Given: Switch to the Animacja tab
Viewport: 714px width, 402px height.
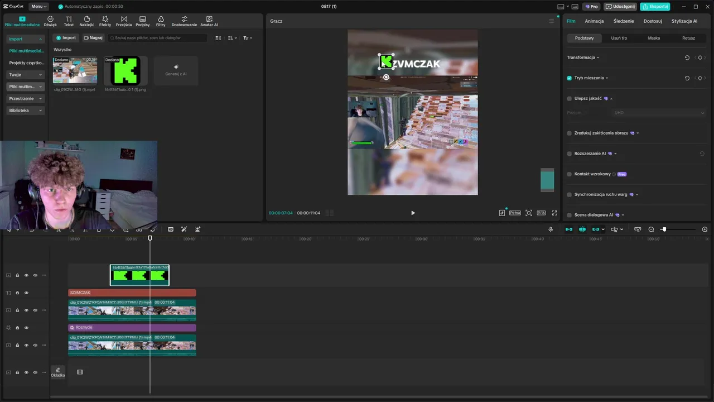Looking at the screenshot, I should [594, 21].
